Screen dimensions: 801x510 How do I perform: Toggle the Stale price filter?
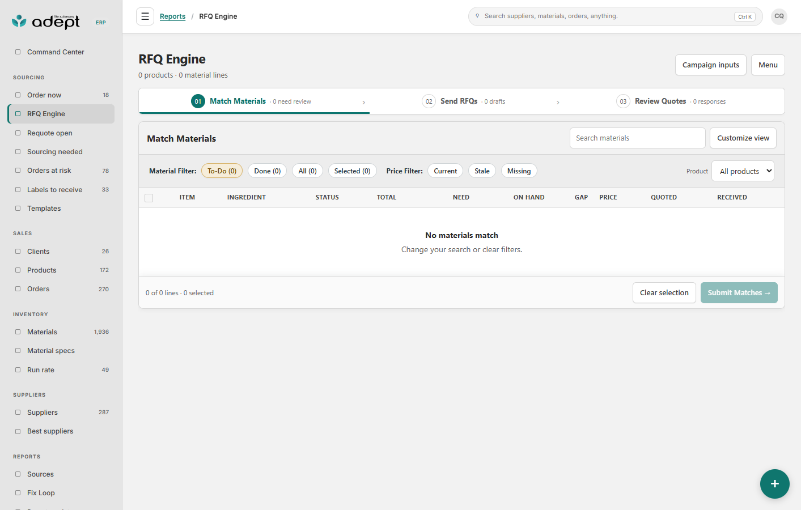[x=482, y=171]
